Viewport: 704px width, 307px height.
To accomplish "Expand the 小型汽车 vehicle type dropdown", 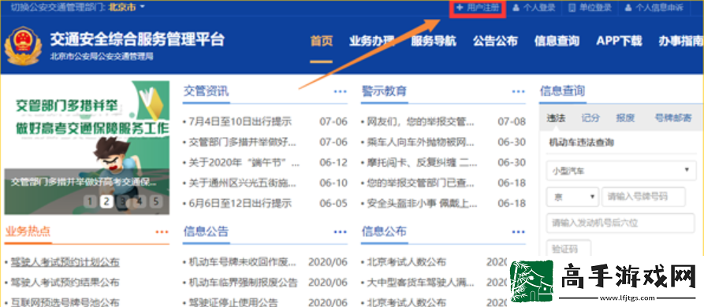I will (620, 171).
